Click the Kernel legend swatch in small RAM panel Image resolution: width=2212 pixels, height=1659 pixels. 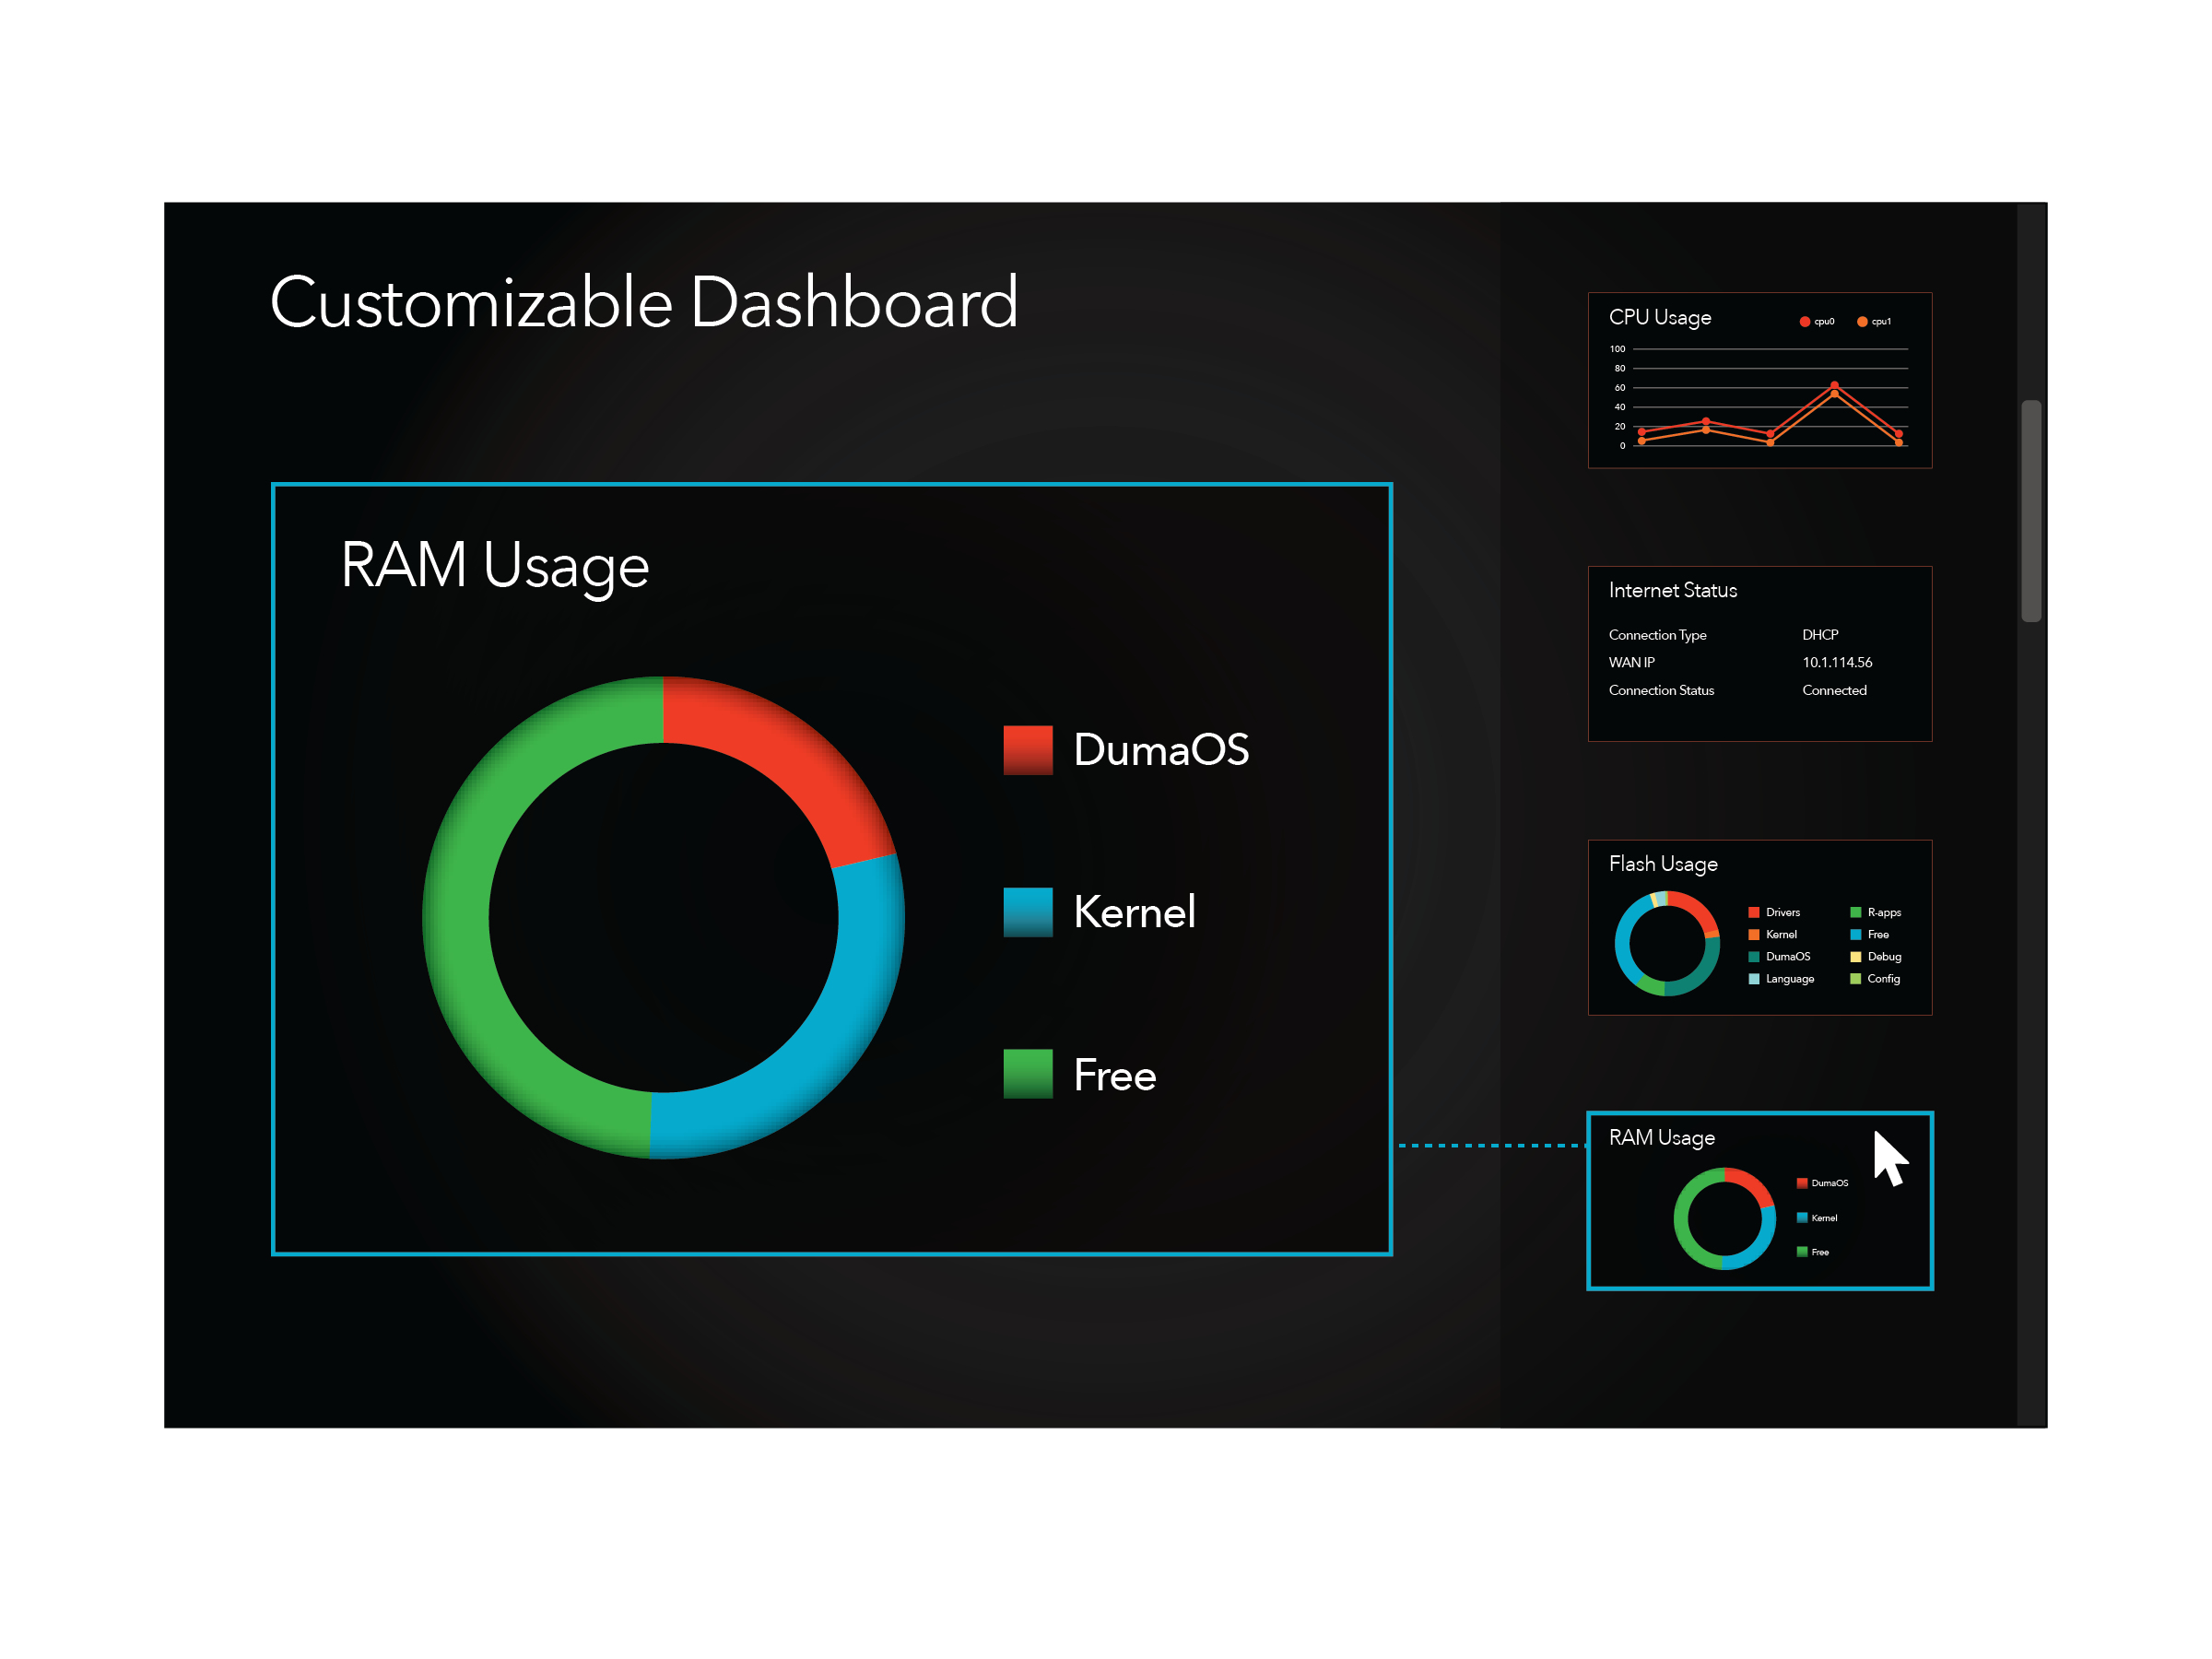coord(1802,1218)
